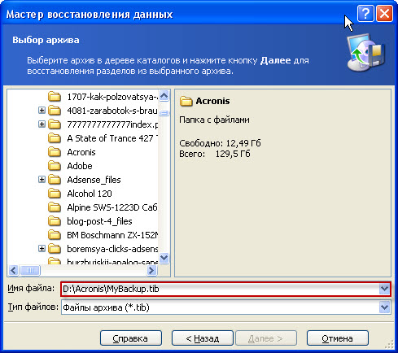398x353 pixels.
Task: Click the vertical scrollbar thumb
Action: (x=164, y=112)
